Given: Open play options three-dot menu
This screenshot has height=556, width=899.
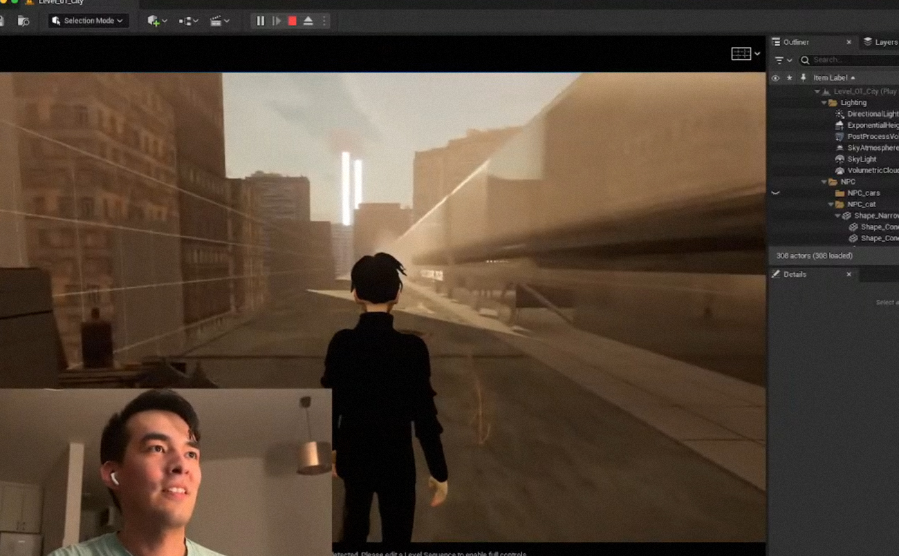Looking at the screenshot, I should click(324, 21).
